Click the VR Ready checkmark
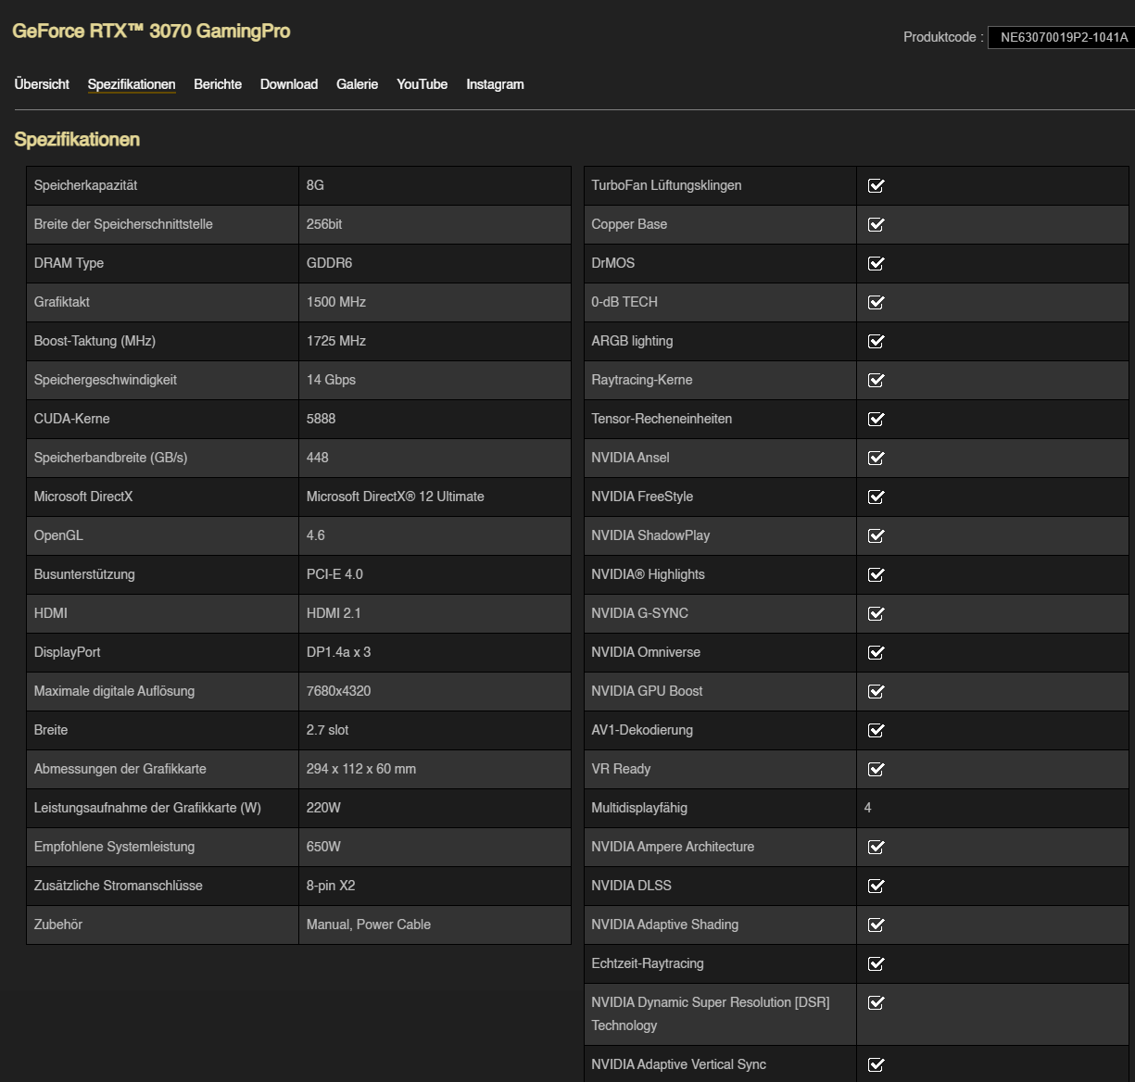1135x1082 pixels. [876, 769]
